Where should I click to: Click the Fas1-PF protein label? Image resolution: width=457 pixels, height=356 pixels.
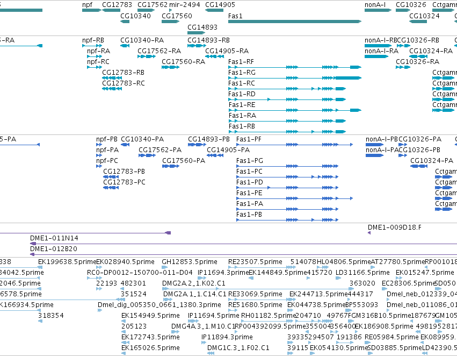[x=249, y=139]
